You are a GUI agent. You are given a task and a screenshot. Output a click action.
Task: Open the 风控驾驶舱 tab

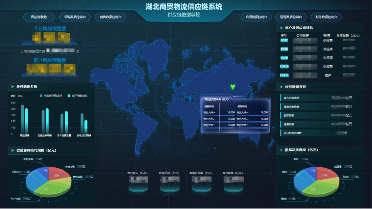tap(39, 17)
